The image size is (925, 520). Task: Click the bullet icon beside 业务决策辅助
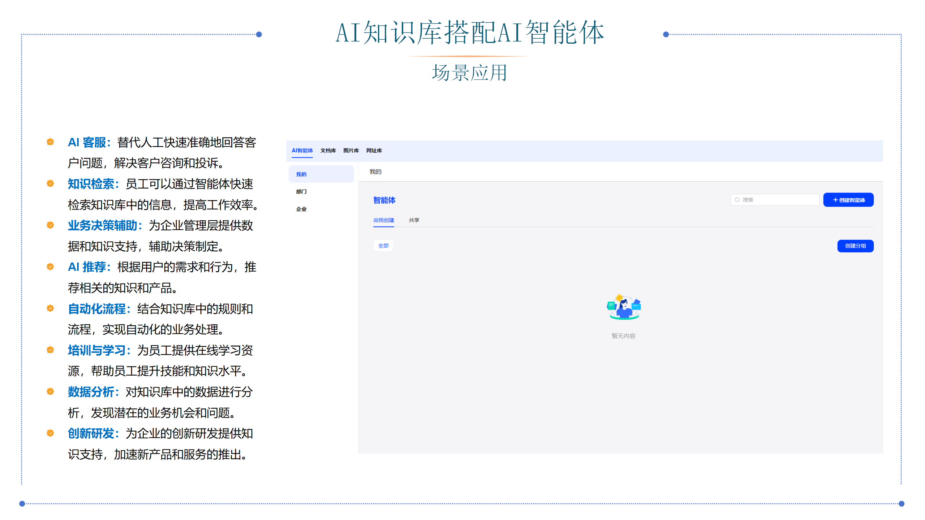[50, 225]
